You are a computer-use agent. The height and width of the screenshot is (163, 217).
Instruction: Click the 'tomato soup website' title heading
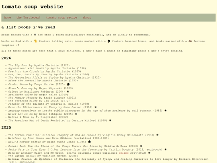32,7
